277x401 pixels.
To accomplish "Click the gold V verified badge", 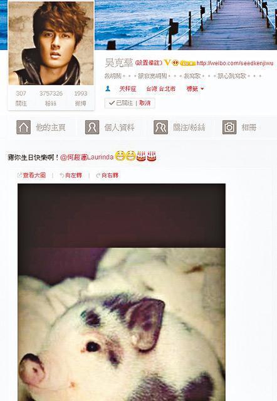I will 167,63.
